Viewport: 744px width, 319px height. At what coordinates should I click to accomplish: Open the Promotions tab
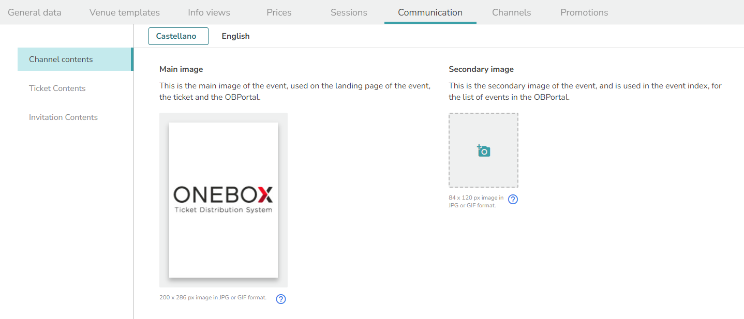coord(584,12)
